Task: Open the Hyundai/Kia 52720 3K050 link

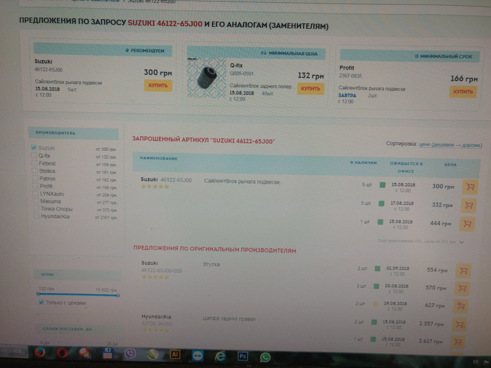Action: point(157,324)
